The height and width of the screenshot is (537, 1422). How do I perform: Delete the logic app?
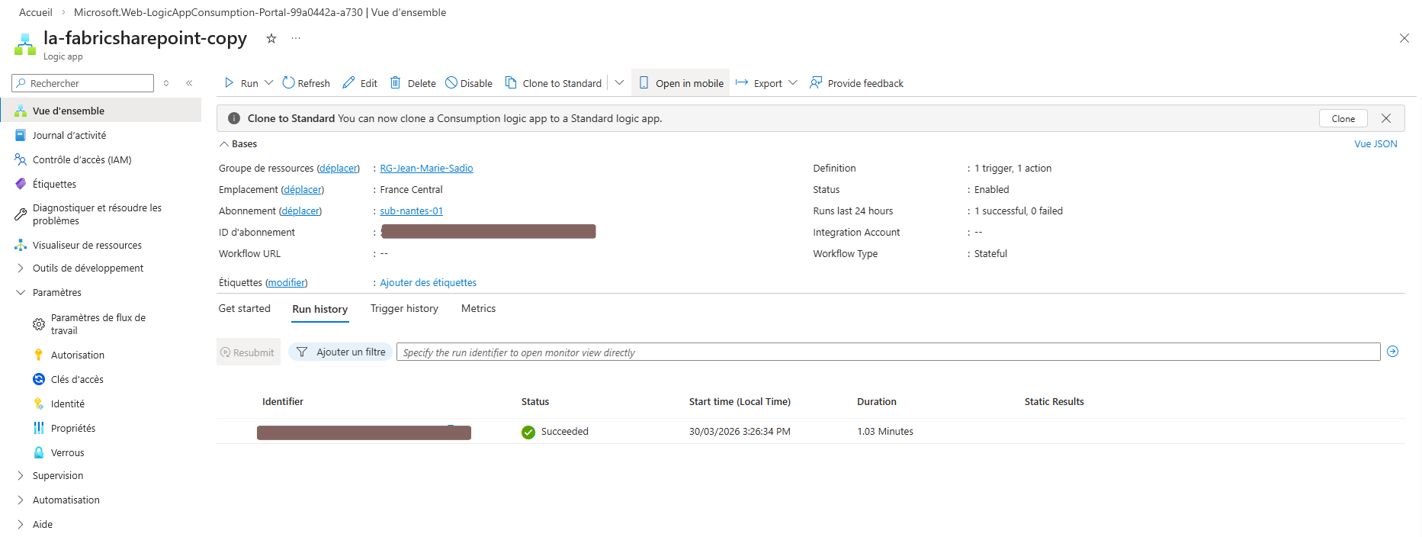tap(412, 83)
